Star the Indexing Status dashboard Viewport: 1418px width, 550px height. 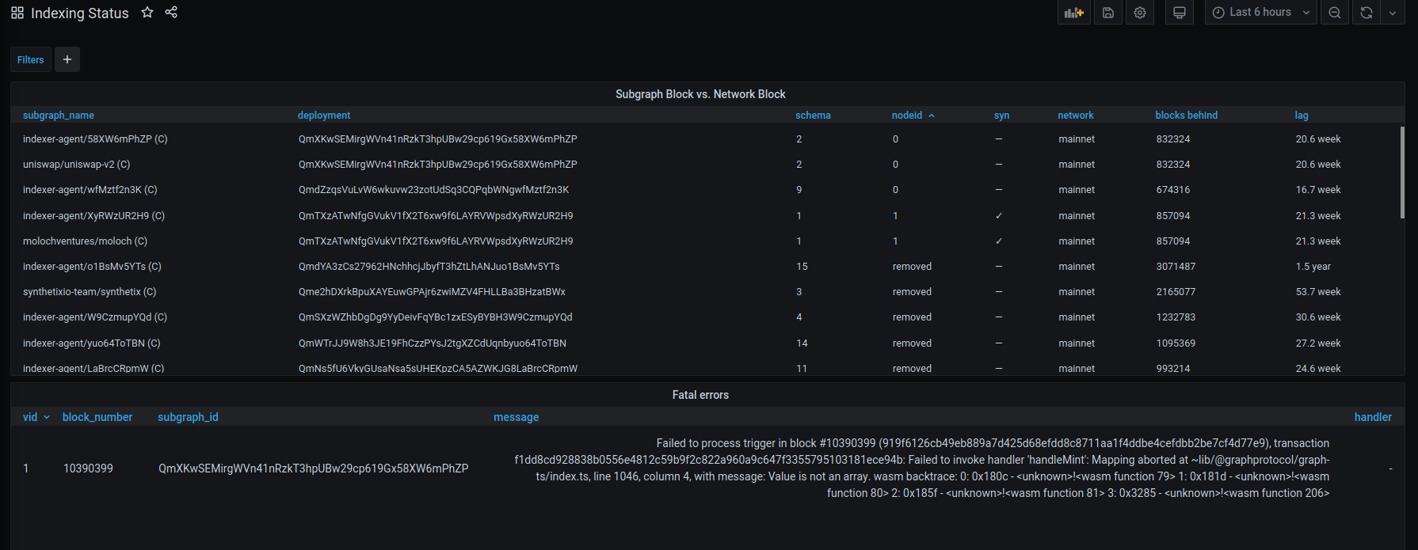coord(147,12)
